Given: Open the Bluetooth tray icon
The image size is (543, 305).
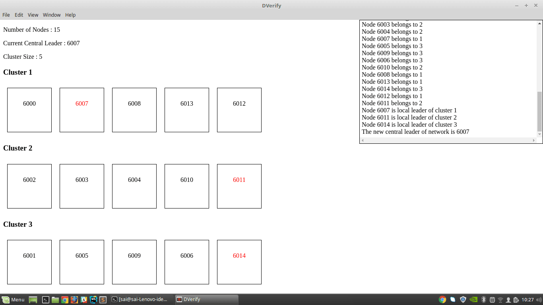Looking at the screenshot, I should pos(484,299).
